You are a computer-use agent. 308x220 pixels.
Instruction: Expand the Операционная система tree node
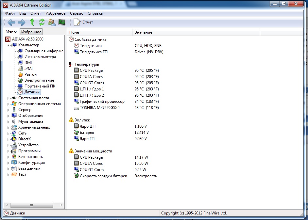click(9, 104)
